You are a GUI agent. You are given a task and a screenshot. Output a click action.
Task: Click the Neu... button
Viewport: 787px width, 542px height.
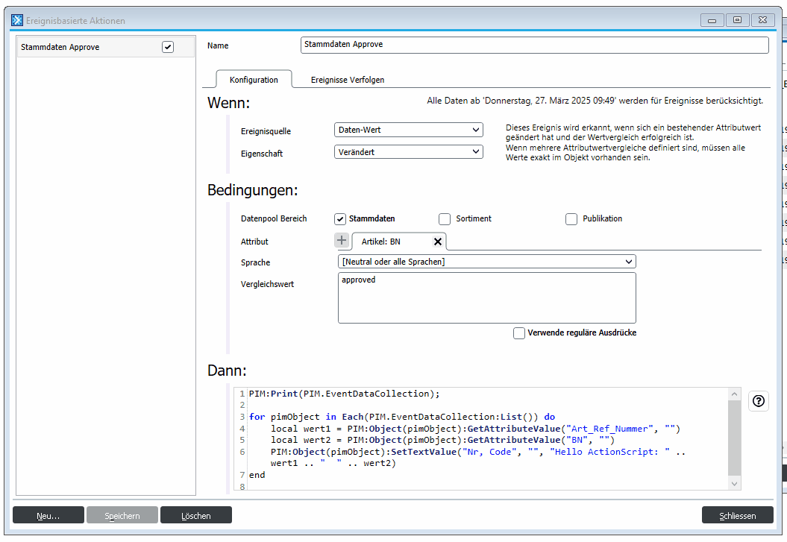pyautogui.click(x=48, y=515)
